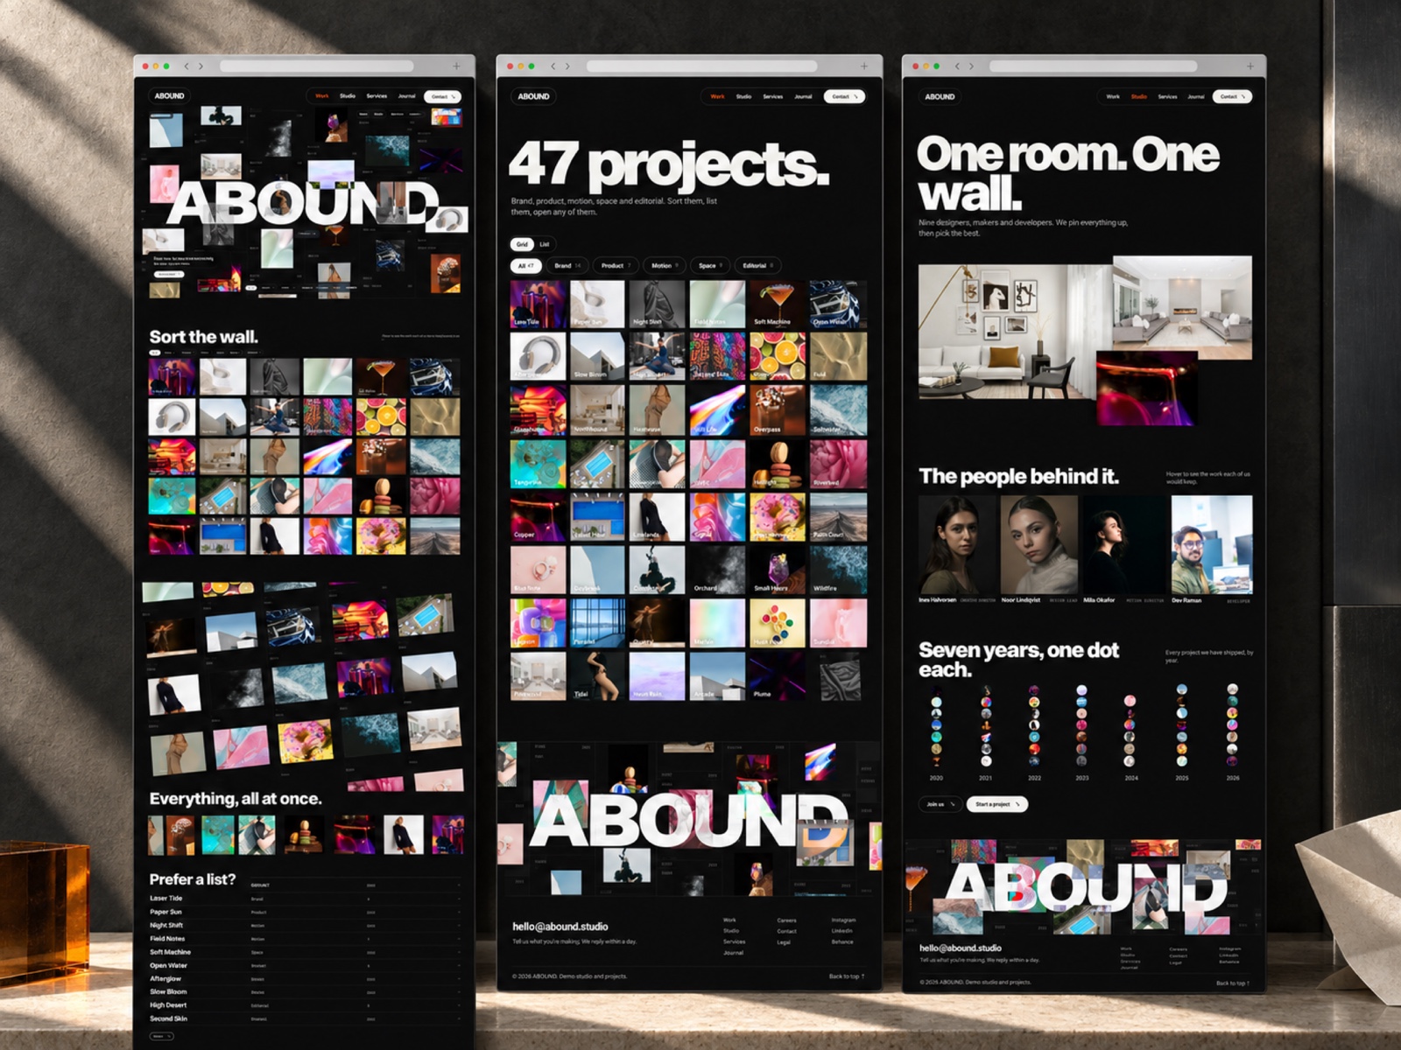This screenshot has width=1401, height=1050.
Task: Open Studio nav item in middle window
Action: click(743, 96)
